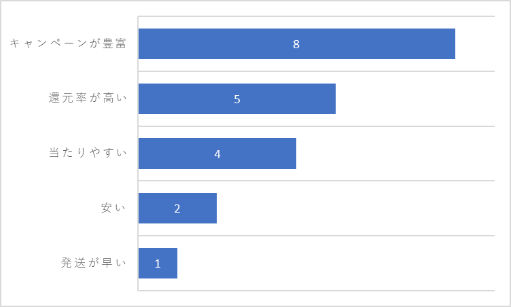Click the data label 4

pos(217,153)
